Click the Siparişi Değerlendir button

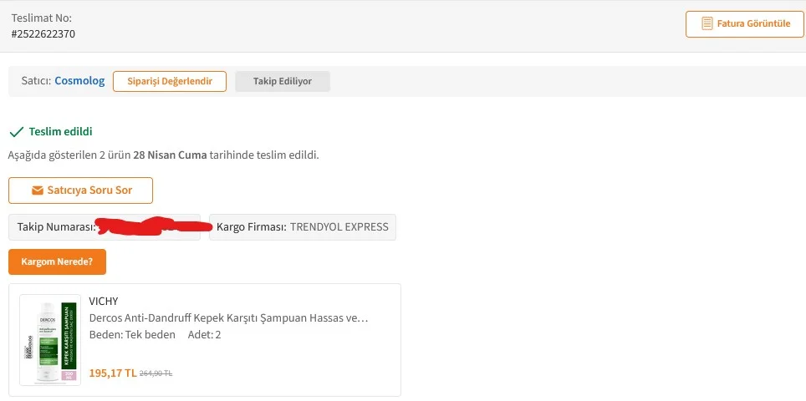click(x=170, y=81)
